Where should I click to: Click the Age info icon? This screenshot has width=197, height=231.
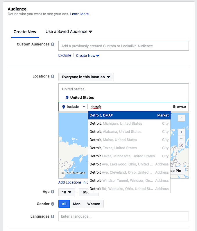[53, 192]
